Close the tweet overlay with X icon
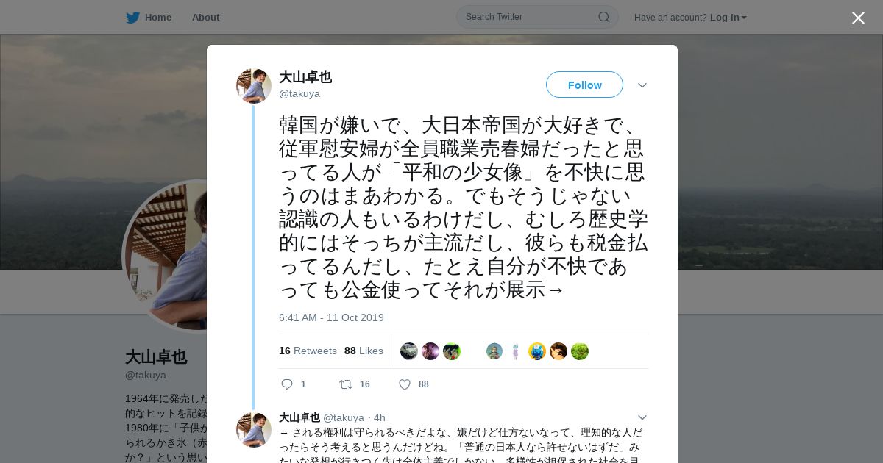 858,18
